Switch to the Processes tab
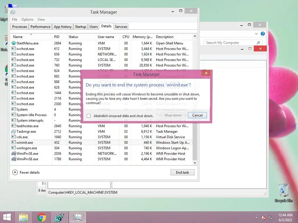The height and width of the screenshot is (223, 298). [19, 26]
